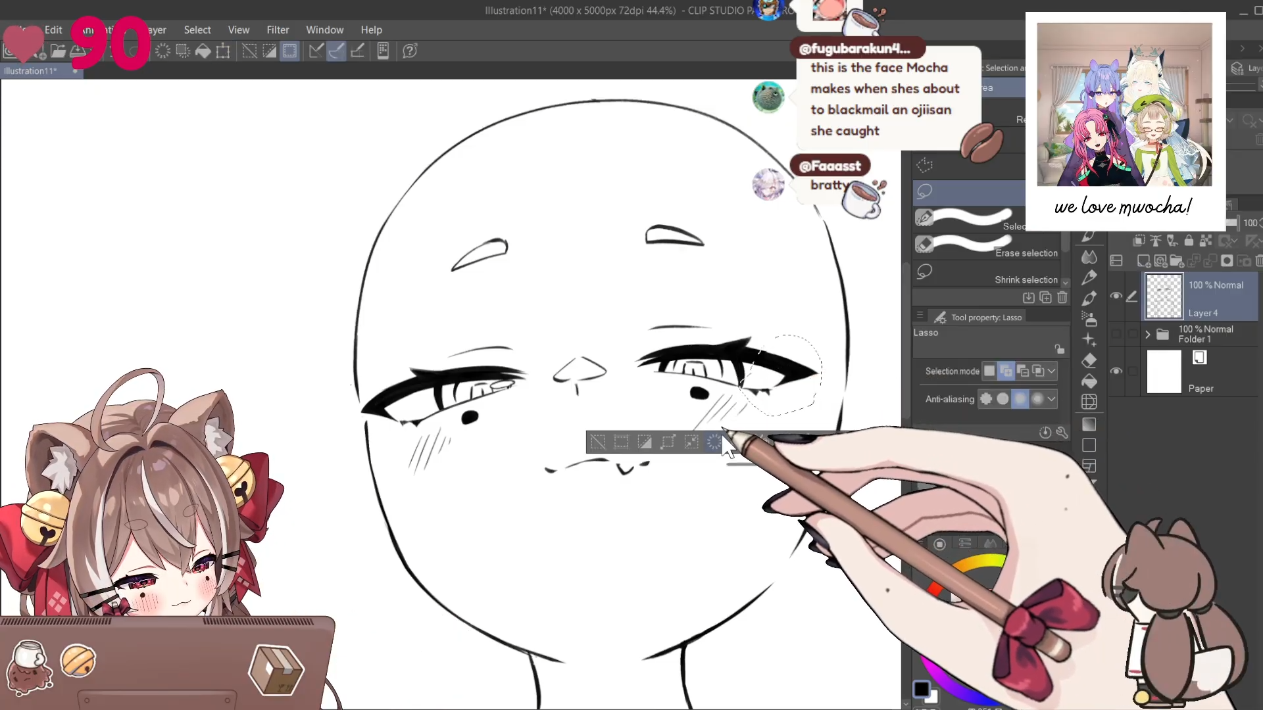The height and width of the screenshot is (710, 1263).
Task: Click Invert selection icon in top toolbar
Action: pyautogui.click(x=270, y=51)
